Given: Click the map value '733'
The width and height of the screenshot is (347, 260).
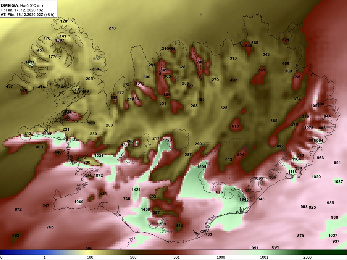Looking at the screenshot, I should click(x=209, y=234).
